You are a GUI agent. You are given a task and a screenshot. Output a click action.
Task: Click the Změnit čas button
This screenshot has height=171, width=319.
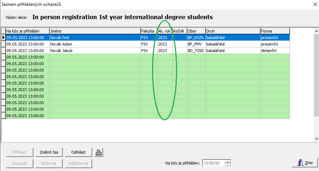tap(49, 152)
